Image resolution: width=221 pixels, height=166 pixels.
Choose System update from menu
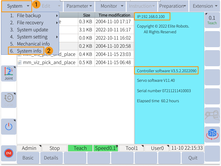tap(30, 30)
